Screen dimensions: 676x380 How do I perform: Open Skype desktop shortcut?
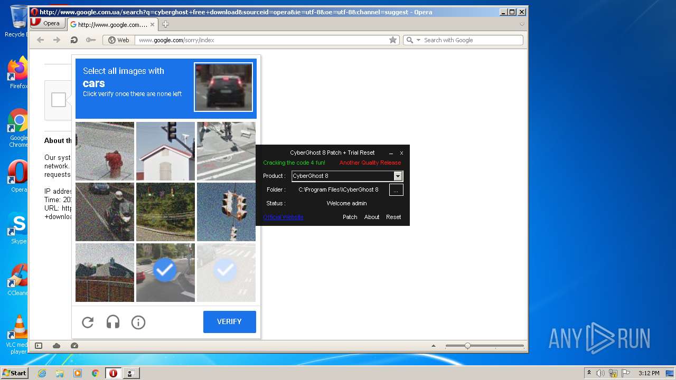[18, 228]
